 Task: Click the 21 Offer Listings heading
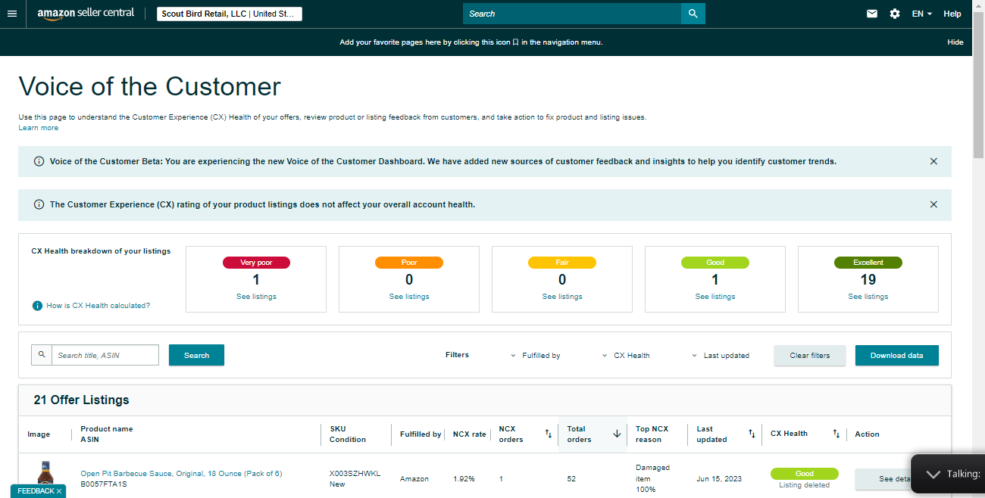tap(82, 400)
